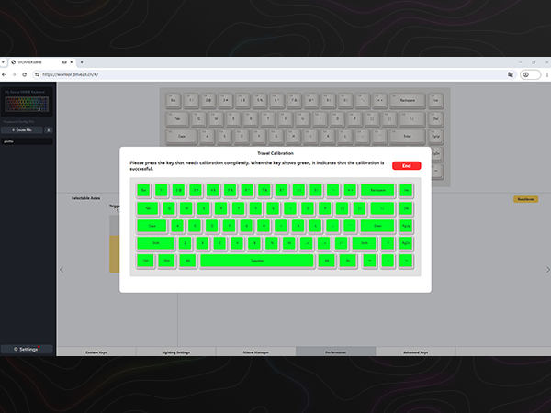
Task: Go back in the browser
Action: click(4, 74)
